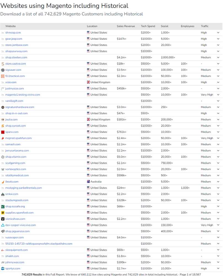The image size is (223, 276).
Task: Sort by Website column header
Action: (x=10, y=26)
